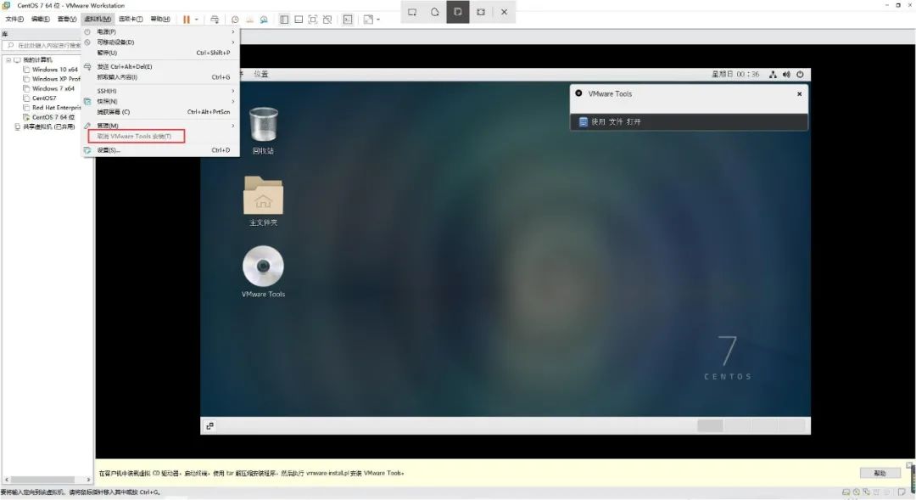
Task: Click the CentOS clock showing 00:36
Action: [x=735, y=74]
